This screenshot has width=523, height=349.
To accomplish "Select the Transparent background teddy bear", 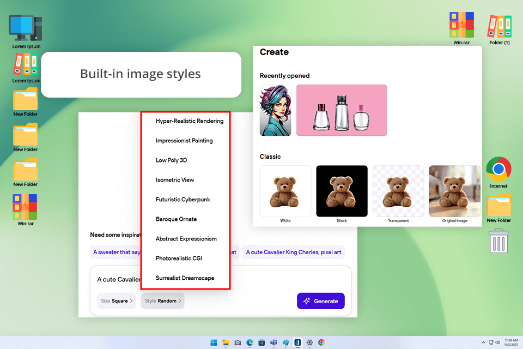I will 398,191.
